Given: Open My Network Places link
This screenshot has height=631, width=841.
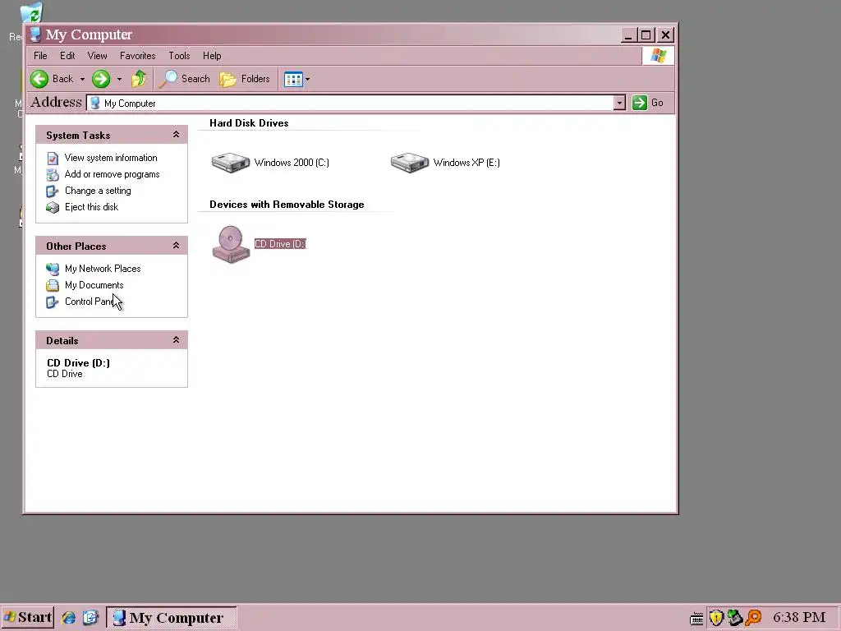Looking at the screenshot, I should 103,269.
